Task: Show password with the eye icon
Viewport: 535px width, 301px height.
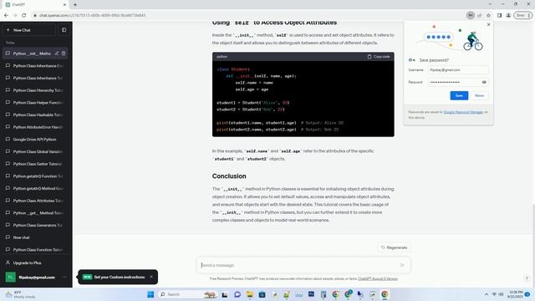Action: coord(484,82)
